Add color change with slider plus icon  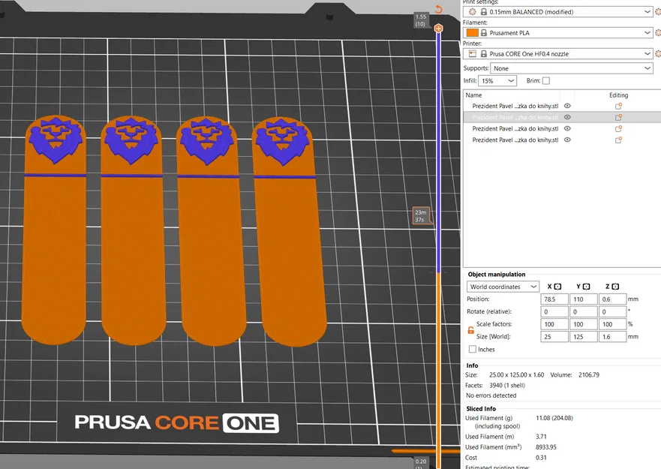(438, 29)
